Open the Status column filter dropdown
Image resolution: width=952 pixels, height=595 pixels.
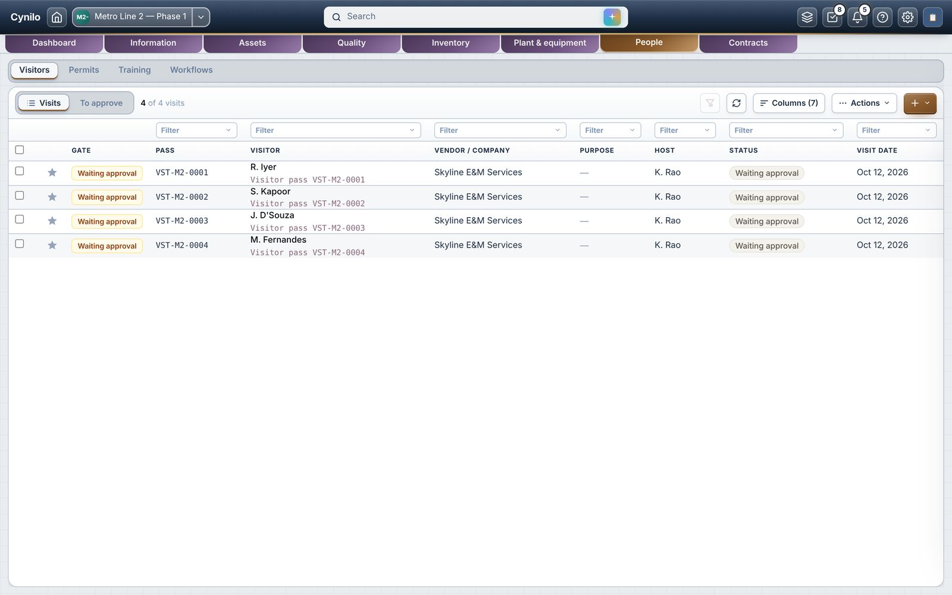coord(785,130)
